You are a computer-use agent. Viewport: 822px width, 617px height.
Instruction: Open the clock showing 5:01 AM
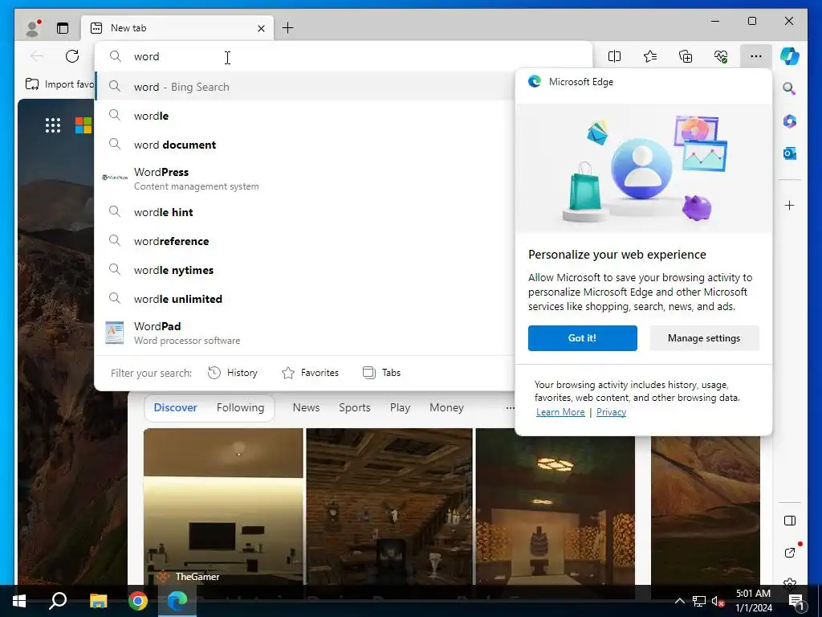pyautogui.click(x=753, y=601)
